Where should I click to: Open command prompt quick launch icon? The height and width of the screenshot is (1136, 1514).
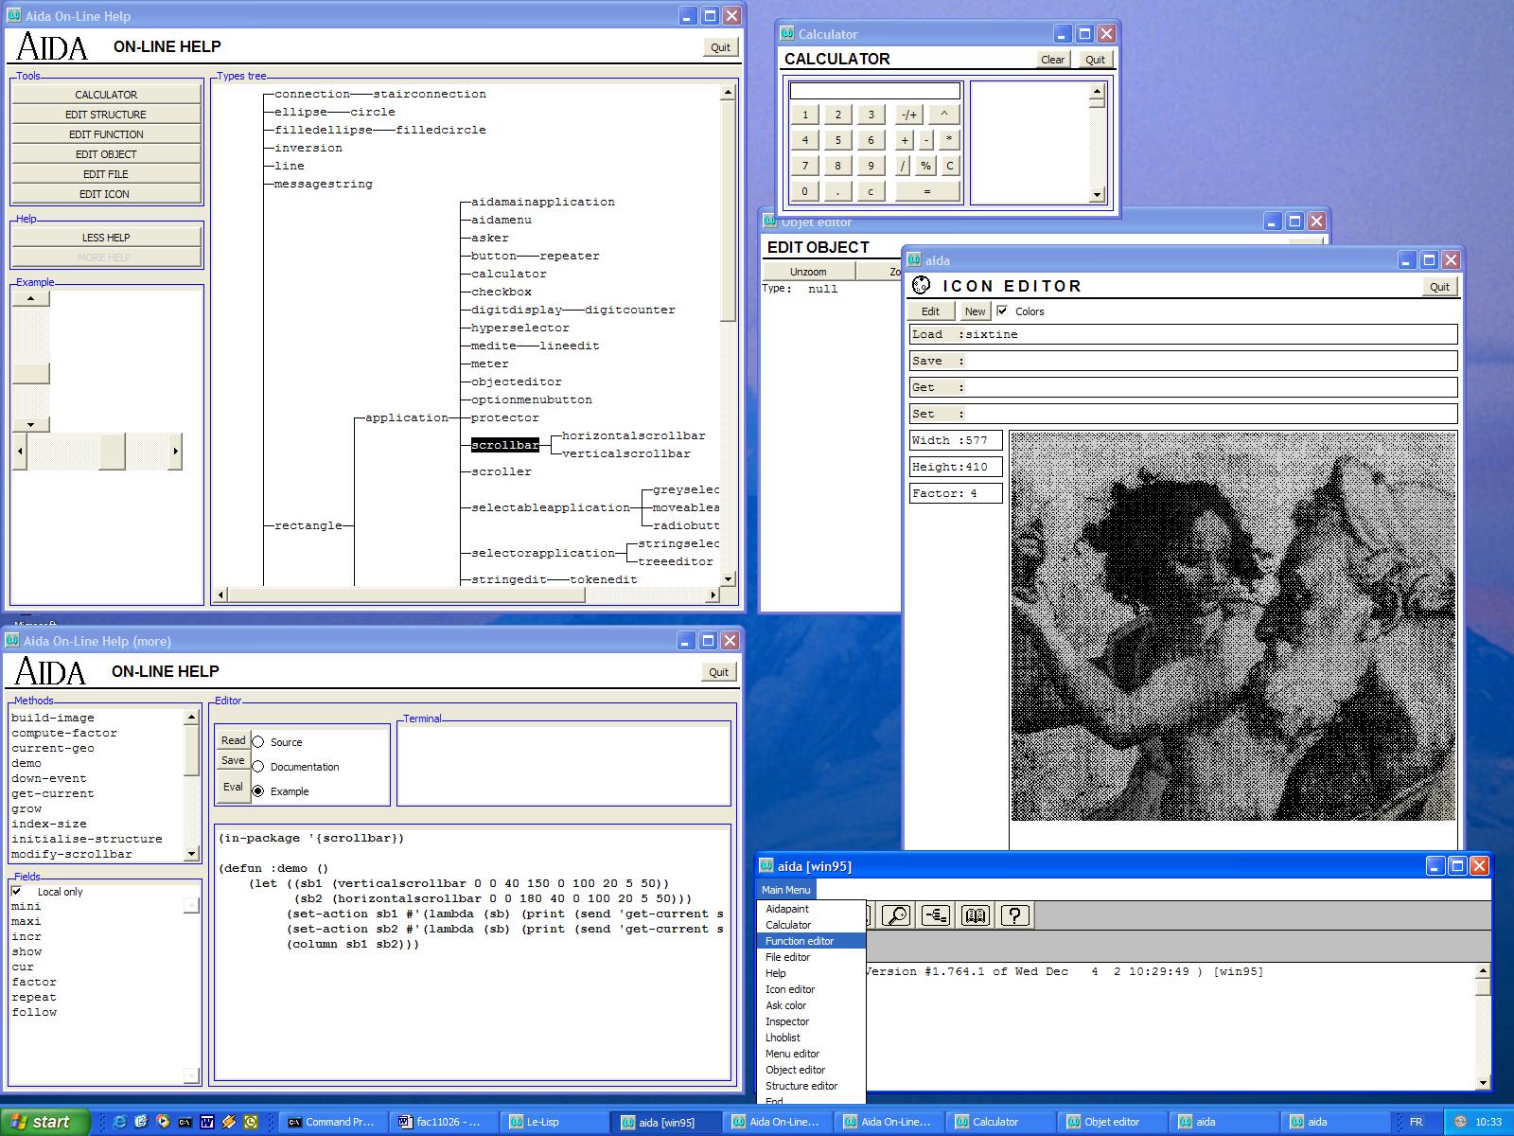point(185,1122)
